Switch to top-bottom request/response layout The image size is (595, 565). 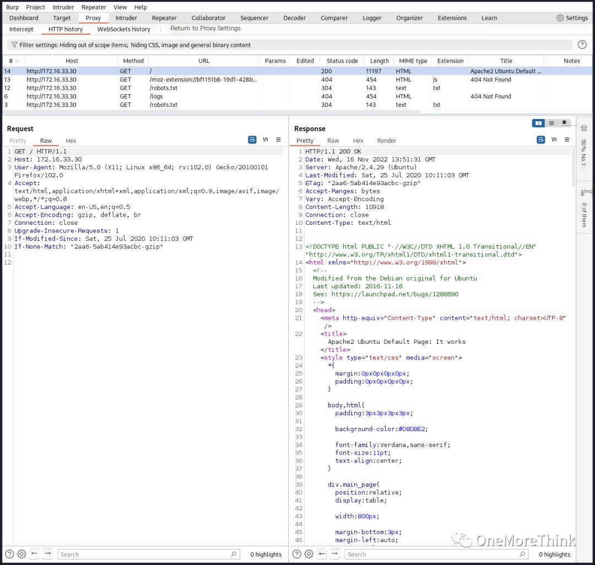[x=551, y=123]
